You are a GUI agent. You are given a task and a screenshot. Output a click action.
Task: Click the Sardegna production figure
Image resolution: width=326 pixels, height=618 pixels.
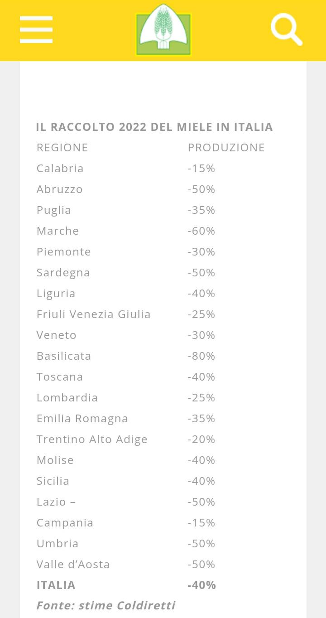(x=201, y=272)
